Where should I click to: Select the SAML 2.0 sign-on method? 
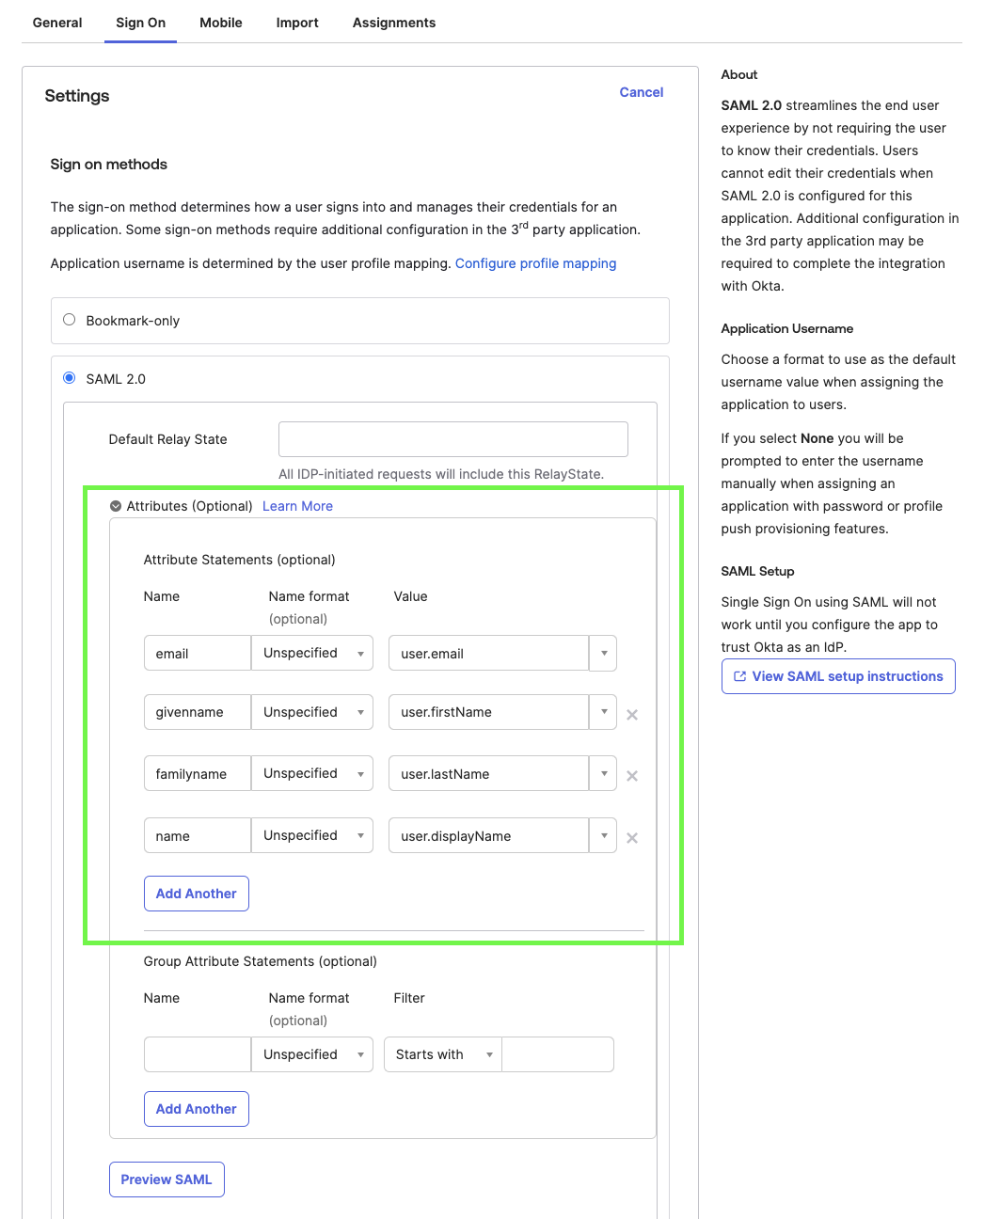(x=69, y=376)
